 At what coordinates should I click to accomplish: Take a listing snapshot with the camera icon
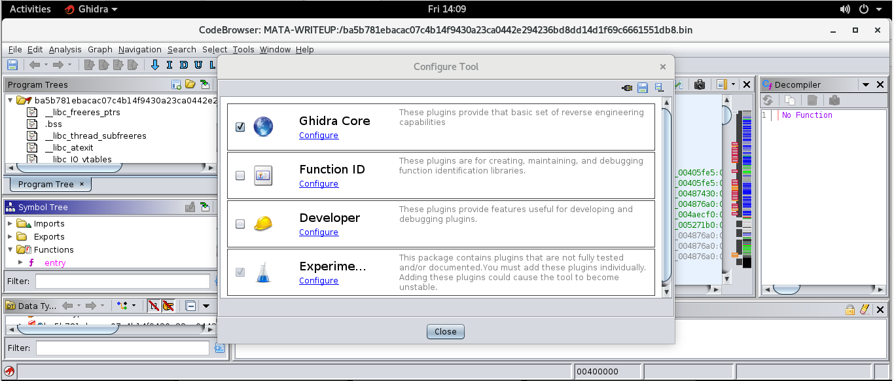click(700, 84)
